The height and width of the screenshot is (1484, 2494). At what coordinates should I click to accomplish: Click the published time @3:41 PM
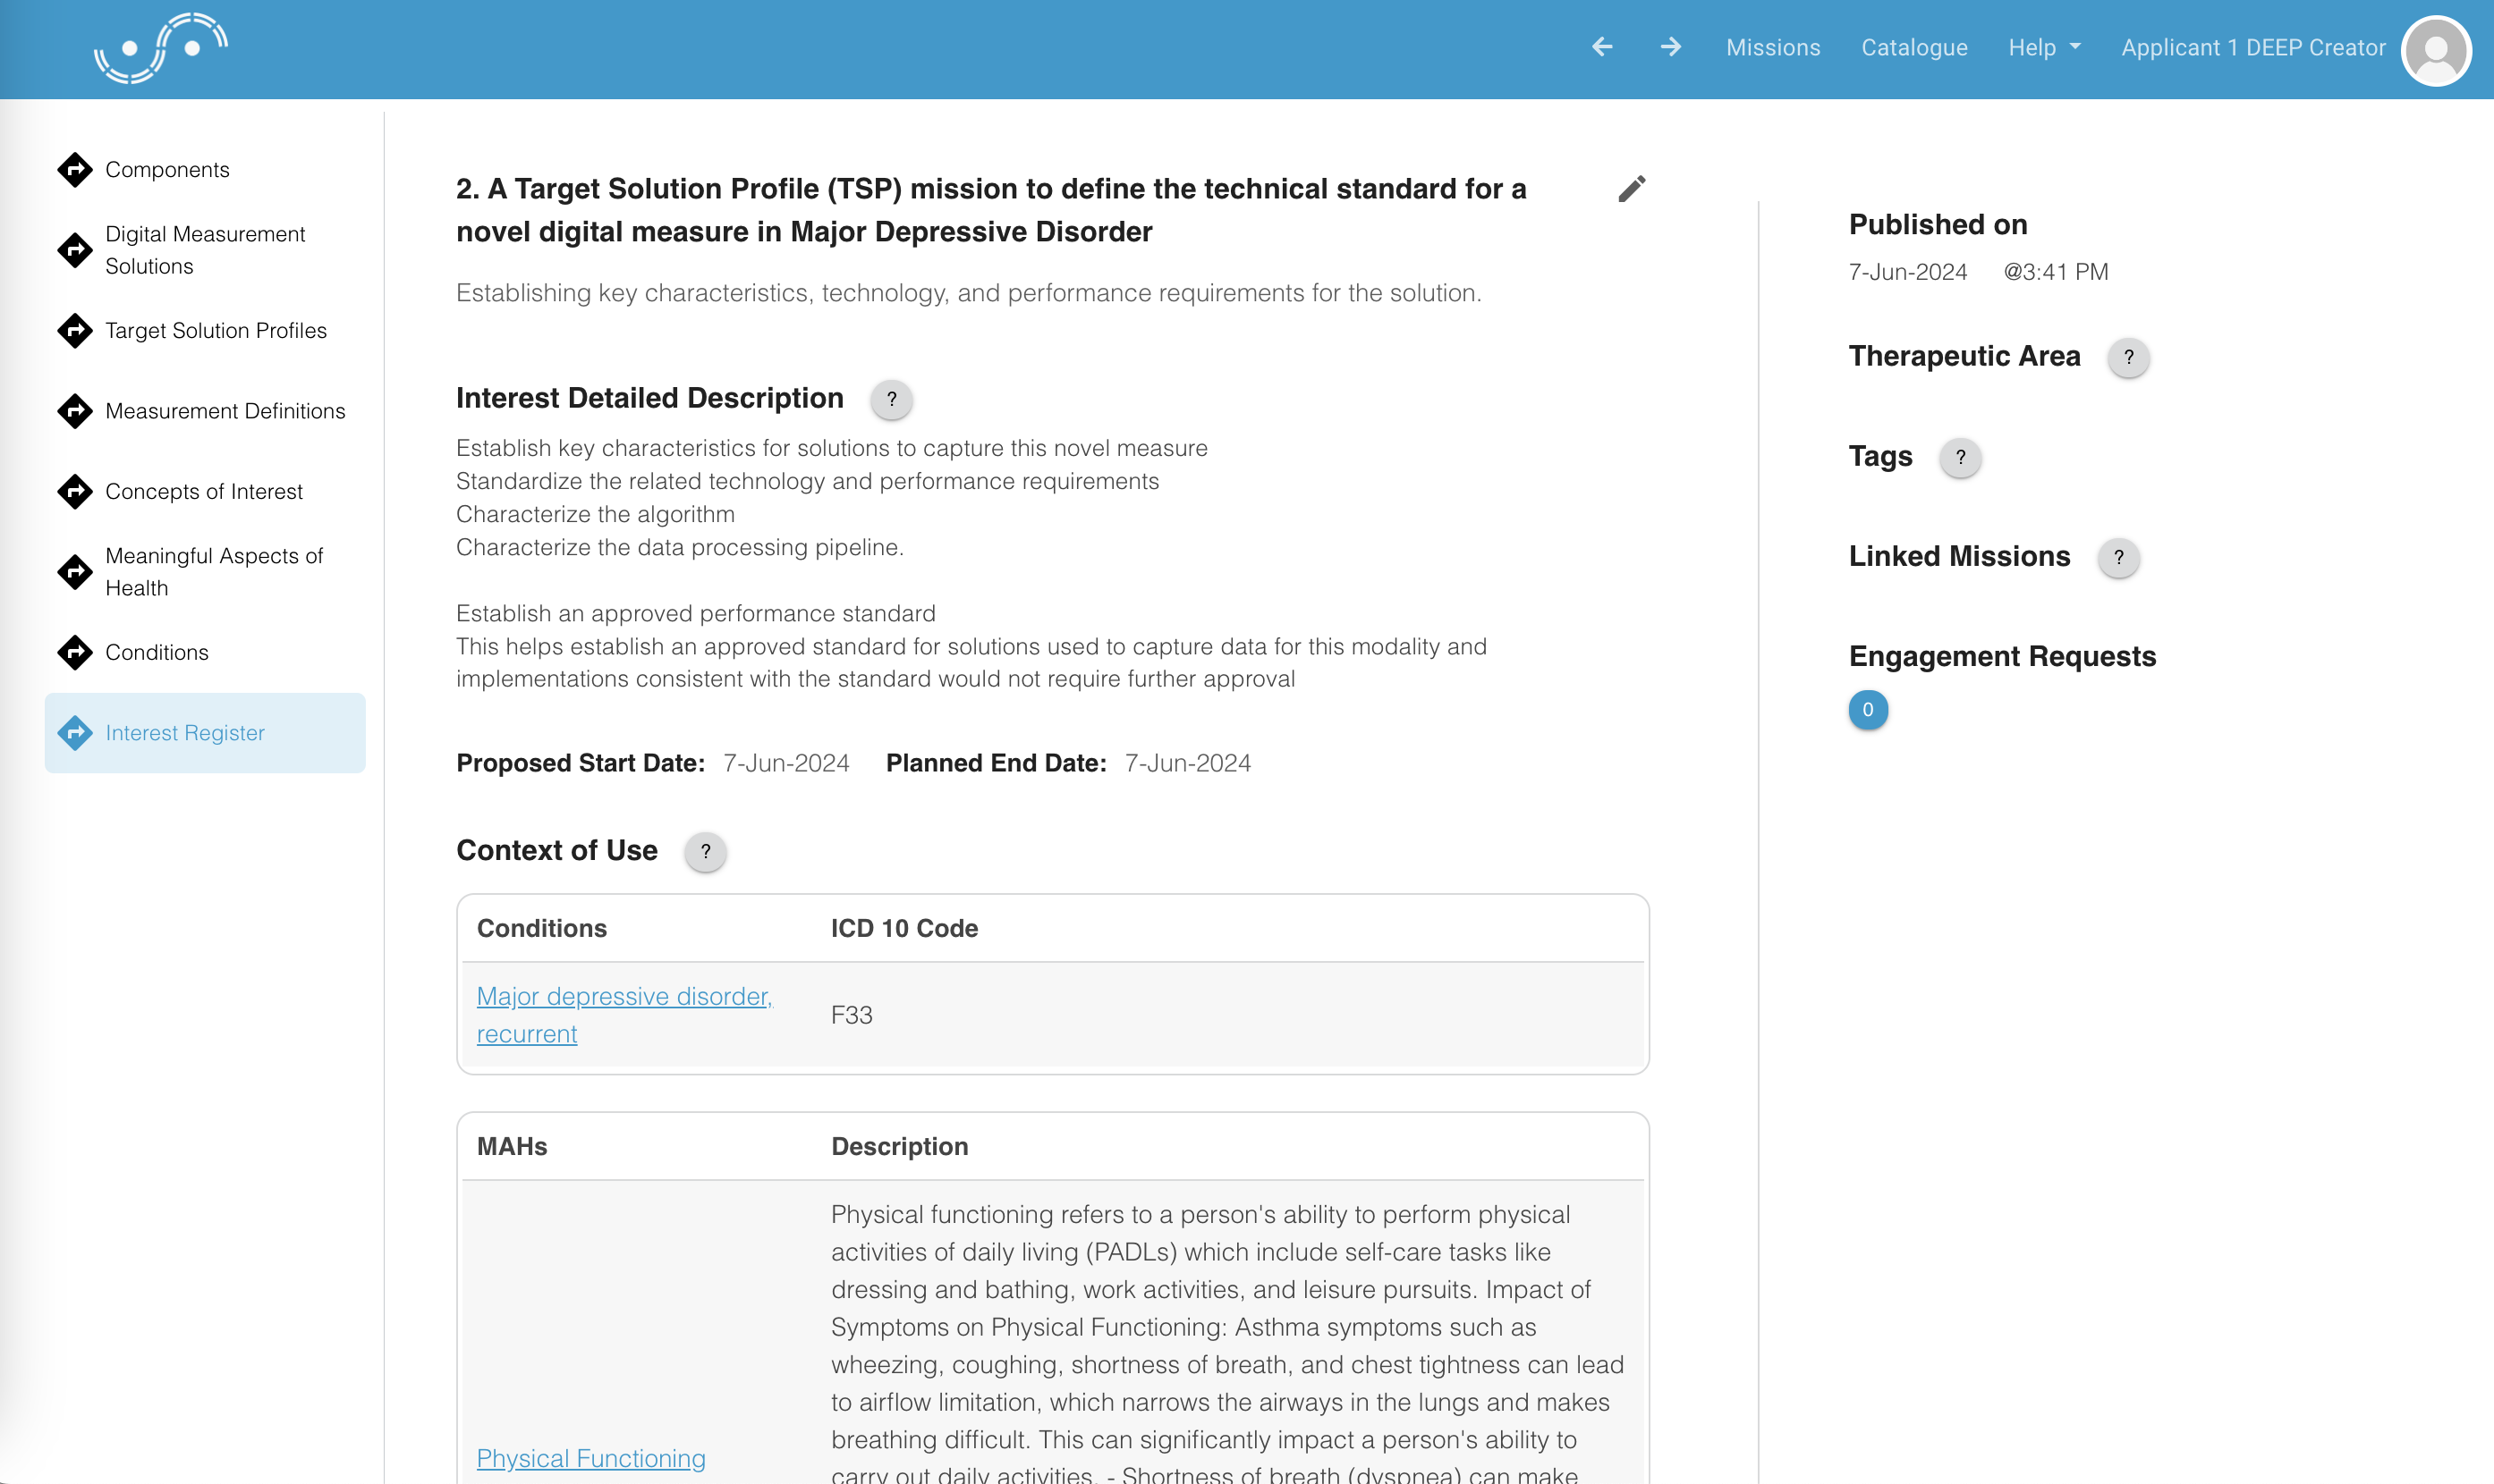[x=2056, y=272]
